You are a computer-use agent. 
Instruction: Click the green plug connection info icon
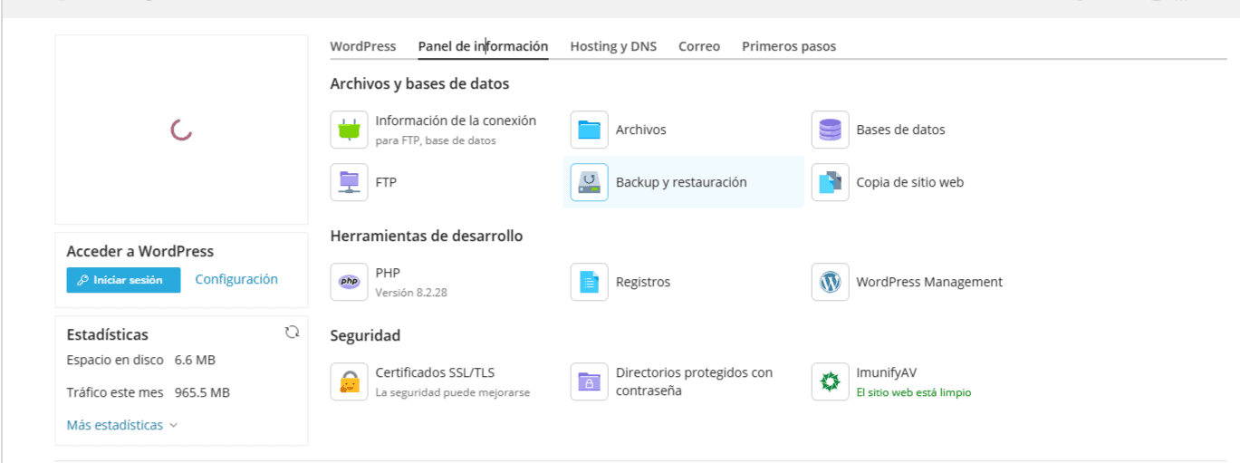(350, 130)
